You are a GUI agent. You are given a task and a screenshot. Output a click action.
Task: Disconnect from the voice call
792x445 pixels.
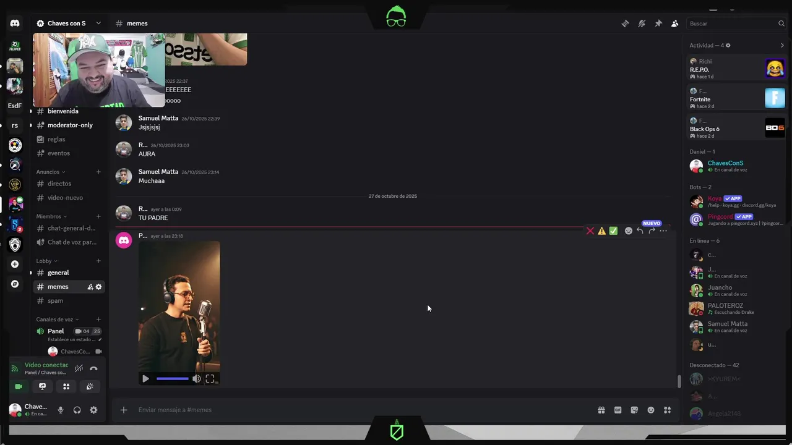pos(93,368)
